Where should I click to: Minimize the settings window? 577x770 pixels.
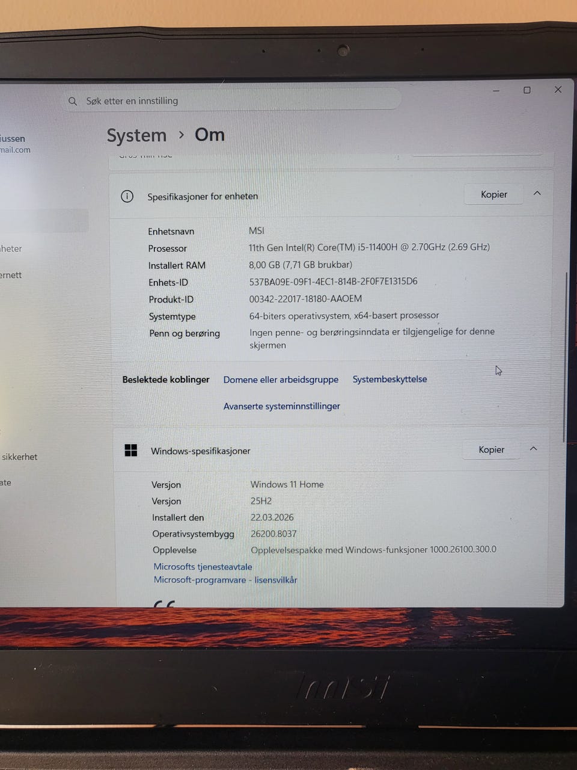(x=496, y=90)
